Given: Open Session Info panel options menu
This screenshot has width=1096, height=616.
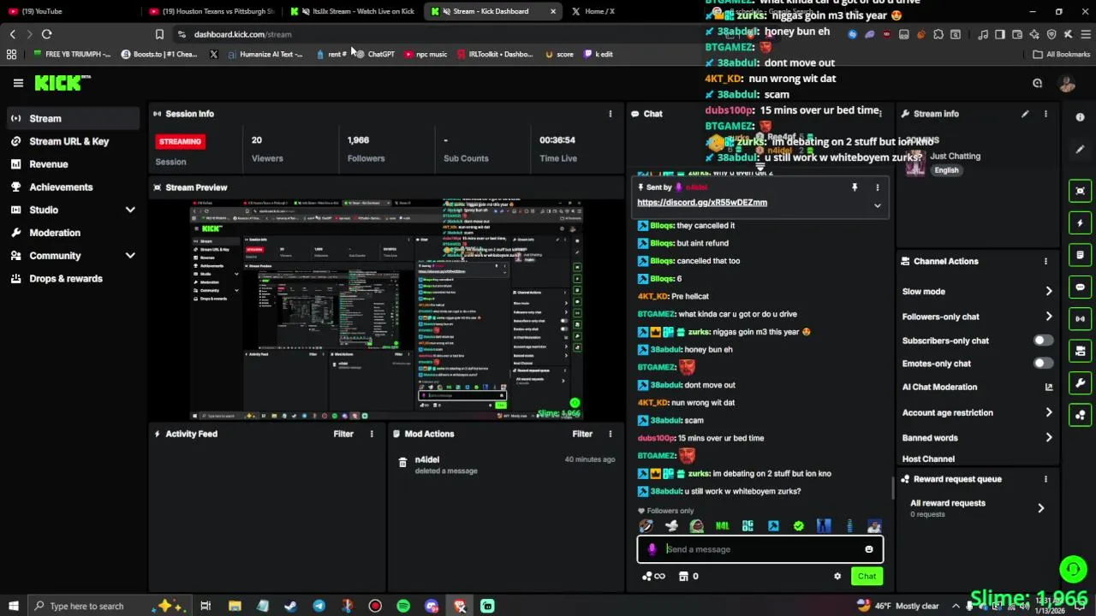Looking at the screenshot, I should [611, 114].
